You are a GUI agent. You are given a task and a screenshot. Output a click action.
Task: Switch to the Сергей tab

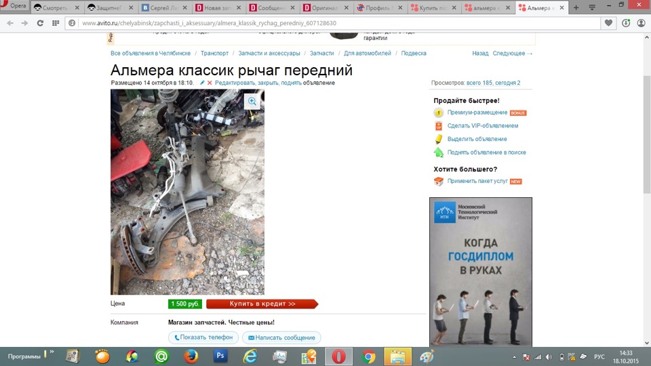coord(164,7)
